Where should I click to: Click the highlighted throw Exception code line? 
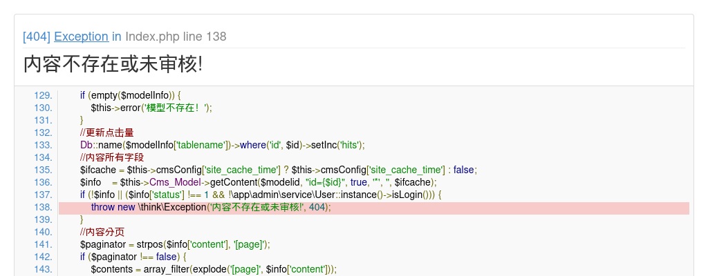pos(211,207)
